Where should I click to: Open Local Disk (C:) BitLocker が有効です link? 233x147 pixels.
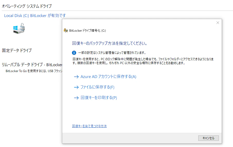pyautogui.click(x=35, y=15)
